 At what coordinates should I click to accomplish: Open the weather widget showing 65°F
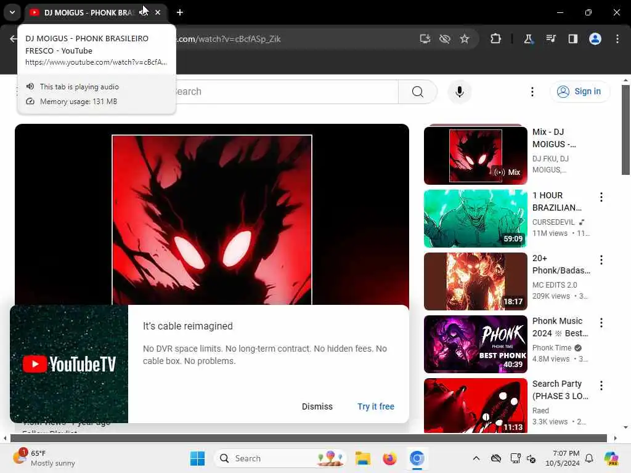click(x=44, y=458)
